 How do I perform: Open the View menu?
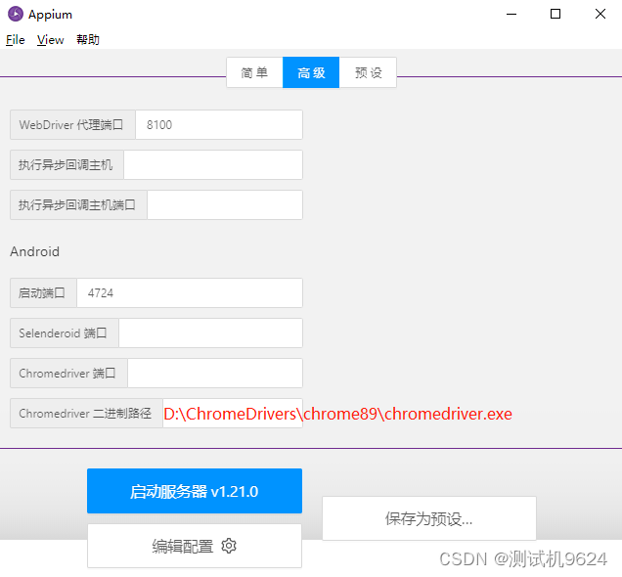[51, 40]
